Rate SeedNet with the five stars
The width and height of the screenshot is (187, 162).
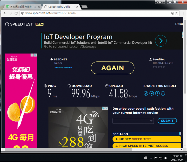[159, 67]
